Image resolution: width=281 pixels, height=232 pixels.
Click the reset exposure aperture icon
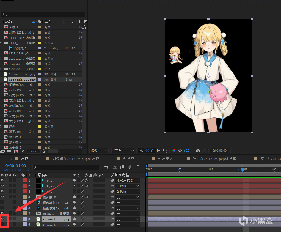point(180,151)
